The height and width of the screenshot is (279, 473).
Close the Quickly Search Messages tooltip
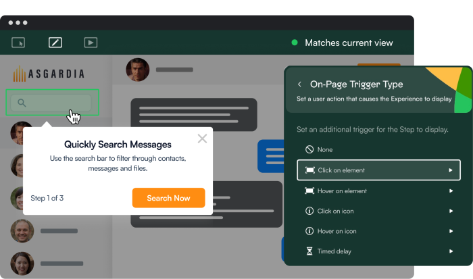202,138
